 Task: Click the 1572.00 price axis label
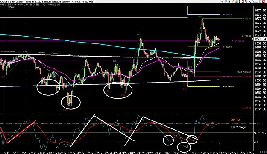[260, 23]
